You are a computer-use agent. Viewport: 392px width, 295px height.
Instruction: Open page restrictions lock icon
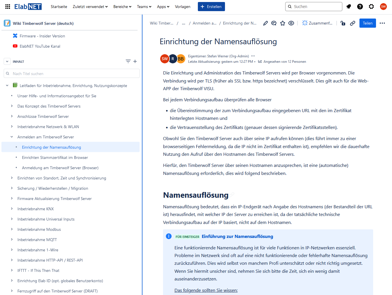[343, 23]
